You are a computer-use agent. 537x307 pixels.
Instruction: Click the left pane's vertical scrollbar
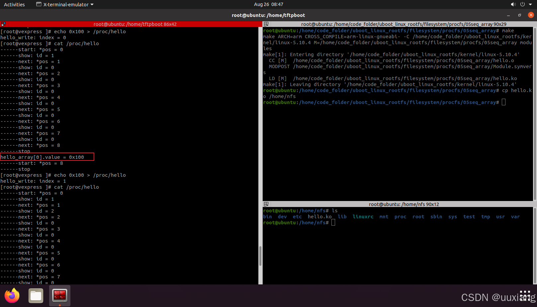(260, 255)
